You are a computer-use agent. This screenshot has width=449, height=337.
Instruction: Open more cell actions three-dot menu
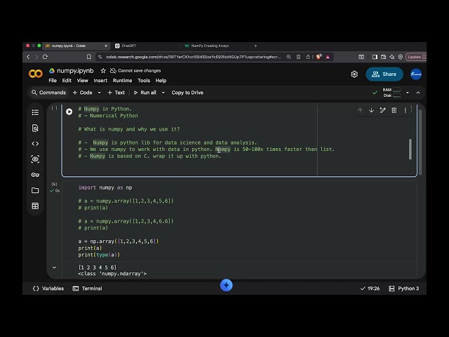[406, 110]
